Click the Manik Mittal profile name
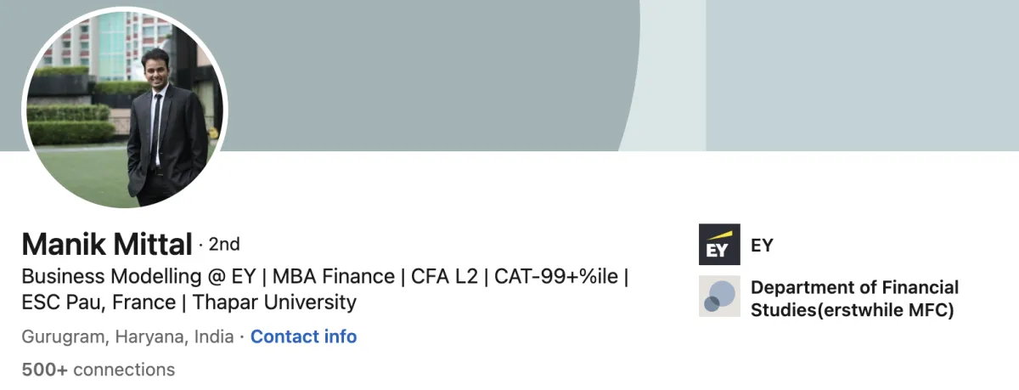This screenshot has width=1019, height=390. click(107, 245)
